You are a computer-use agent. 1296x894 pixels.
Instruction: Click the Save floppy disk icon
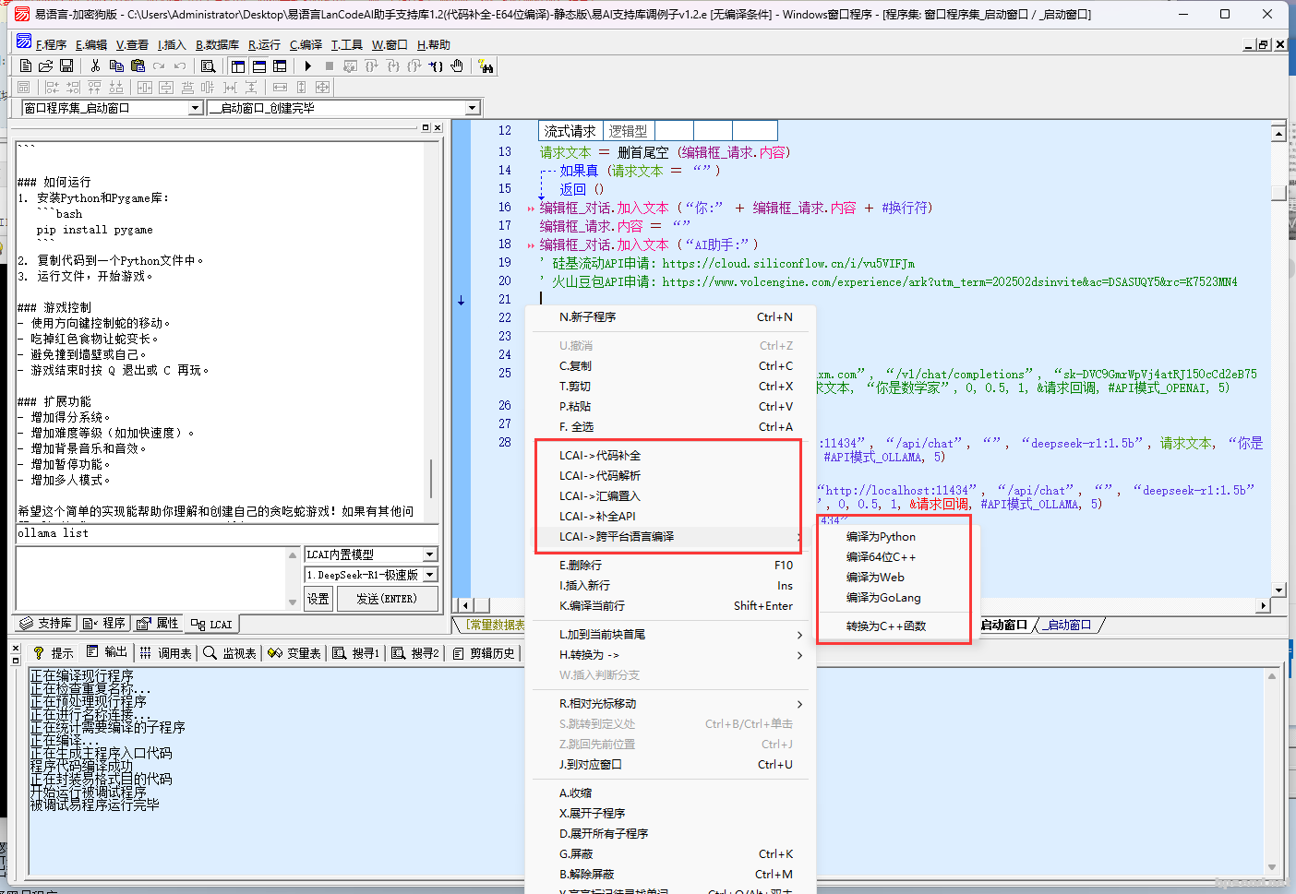click(66, 66)
